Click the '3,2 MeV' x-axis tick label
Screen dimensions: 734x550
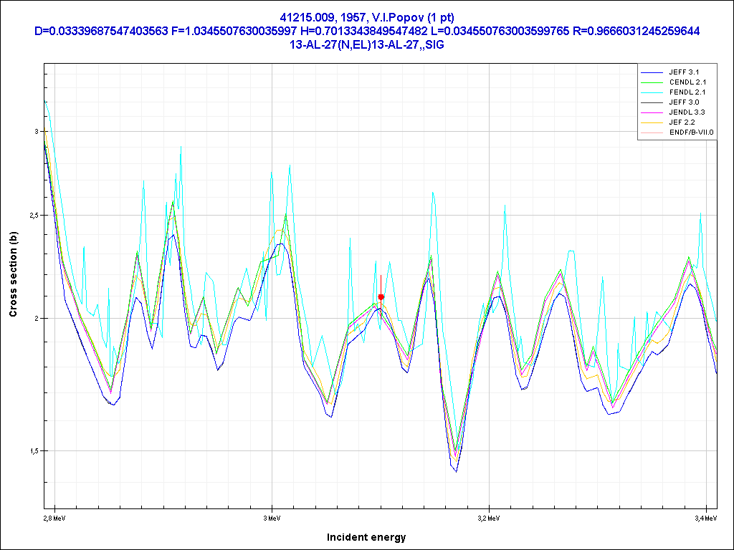coord(487,517)
